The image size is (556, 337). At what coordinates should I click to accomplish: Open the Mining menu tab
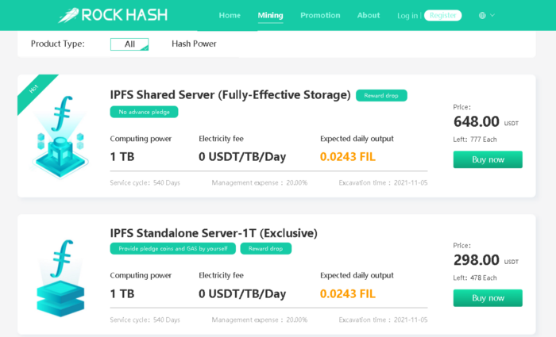pyautogui.click(x=270, y=15)
